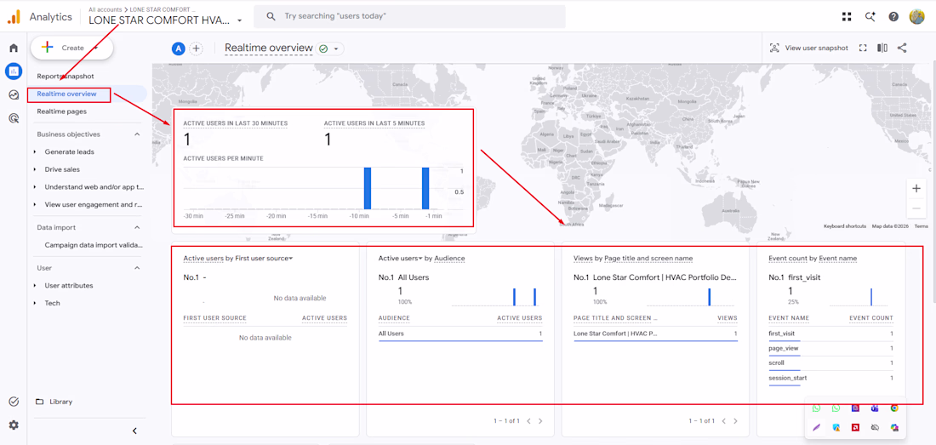Collapse the report navigation sidebar

[x=135, y=431]
